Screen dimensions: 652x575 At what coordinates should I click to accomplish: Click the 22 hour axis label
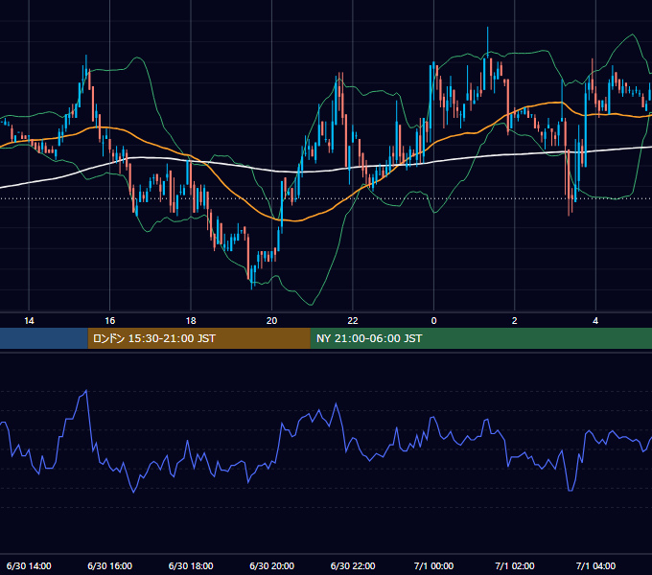point(353,321)
